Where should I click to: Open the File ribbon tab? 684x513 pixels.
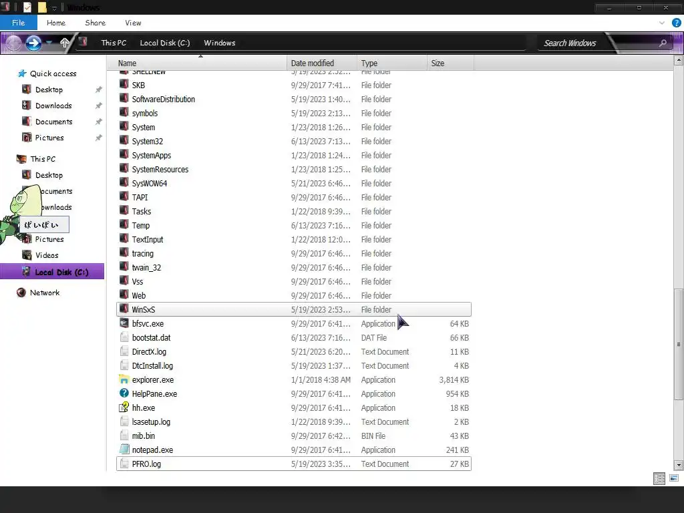pyautogui.click(x=18, y=23)
